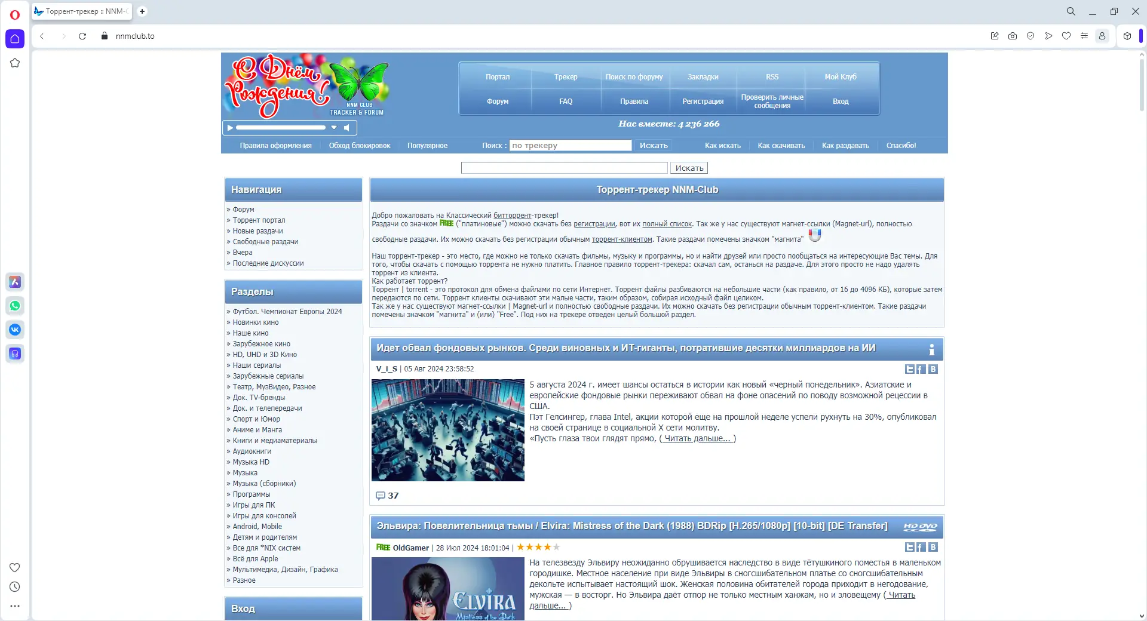The image size is (1147, 621).
Task: Open Свободные раздачи navigation link
Action: point(265,242)
